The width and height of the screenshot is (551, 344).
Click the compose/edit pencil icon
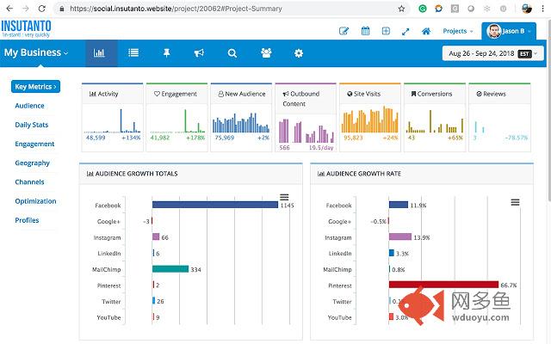click(x=344, y=31)
